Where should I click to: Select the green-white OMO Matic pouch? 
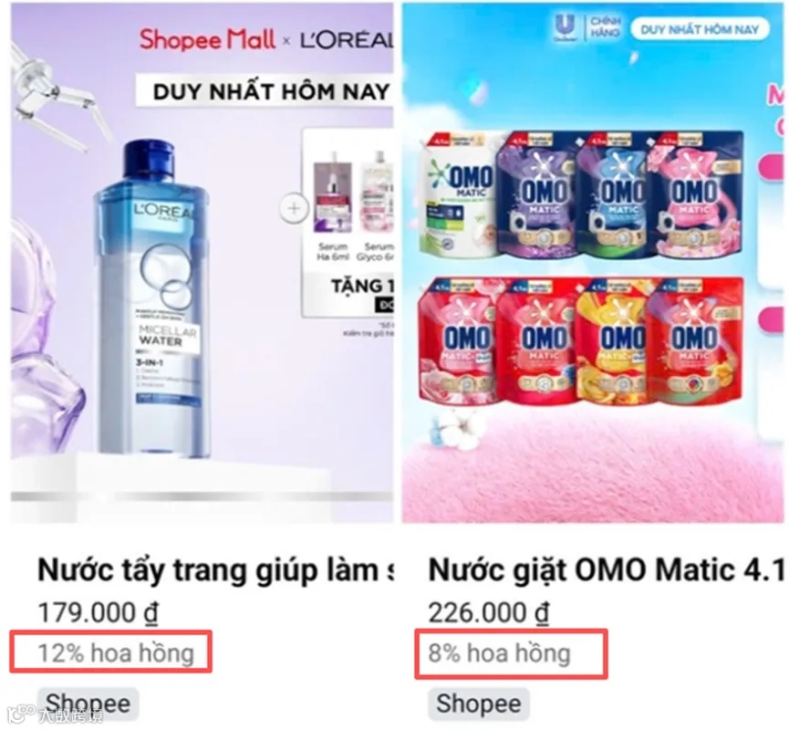(457, 195)
